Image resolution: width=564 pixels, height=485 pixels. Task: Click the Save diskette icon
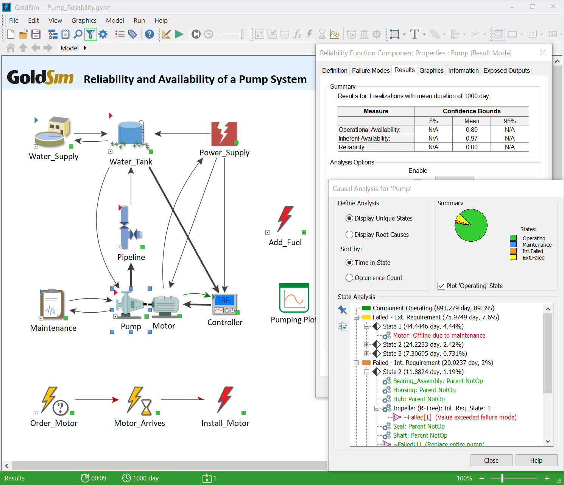[36, 34]
